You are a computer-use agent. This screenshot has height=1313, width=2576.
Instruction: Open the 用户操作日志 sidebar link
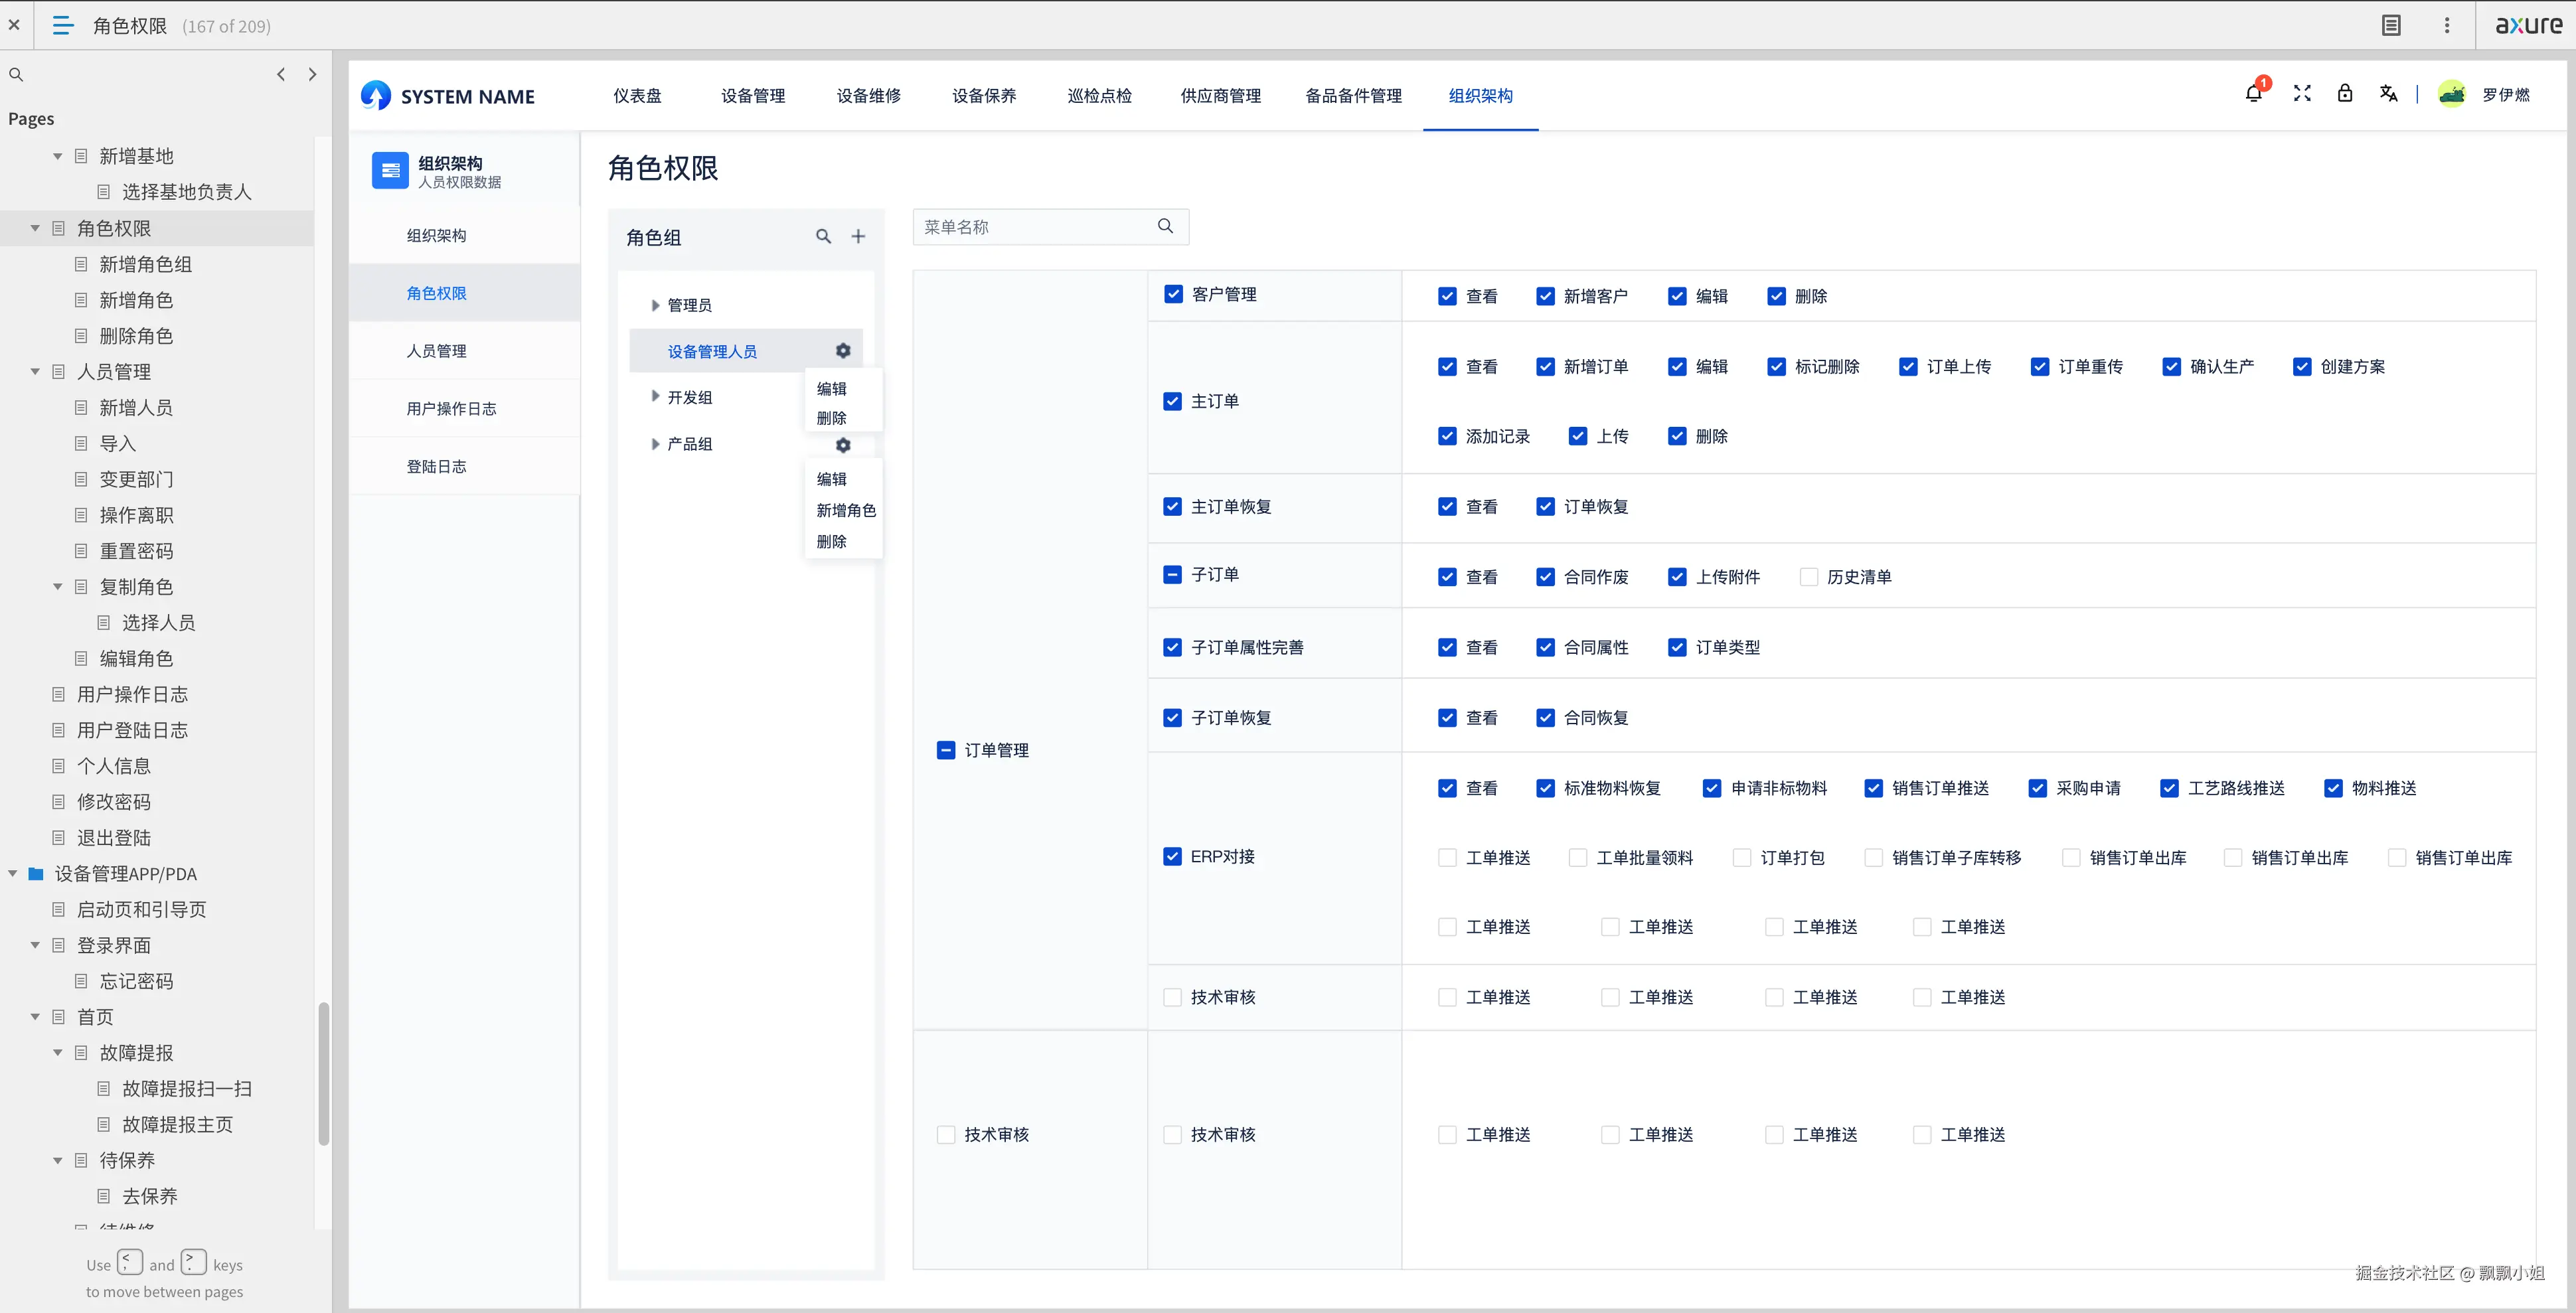pyautogui.click(x=451, y=409)
